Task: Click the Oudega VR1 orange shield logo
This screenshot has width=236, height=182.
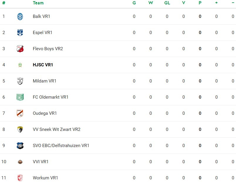Action: (x=20, y=113)
